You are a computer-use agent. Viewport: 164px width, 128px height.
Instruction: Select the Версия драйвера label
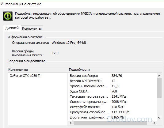(x=84, y=76)
